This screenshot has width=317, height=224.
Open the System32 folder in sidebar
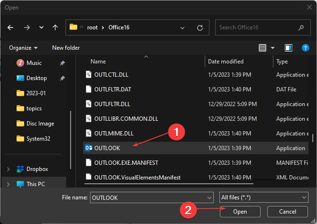(38, 139)
